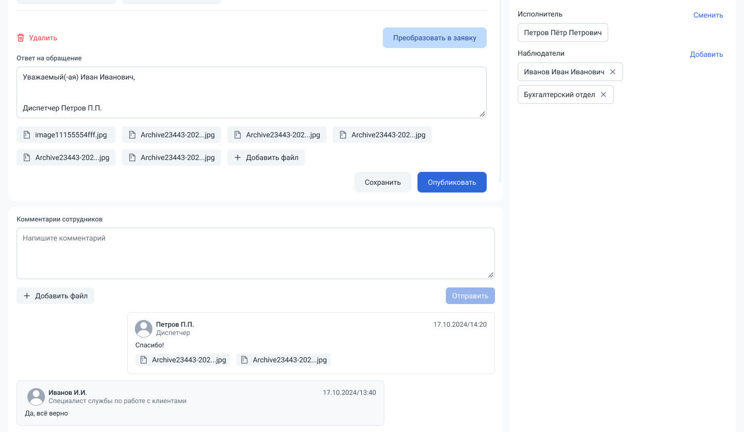Click Петров П.П. avatar in comment
Viewport: 744px width, 432px height.
[x=144, y=328]
